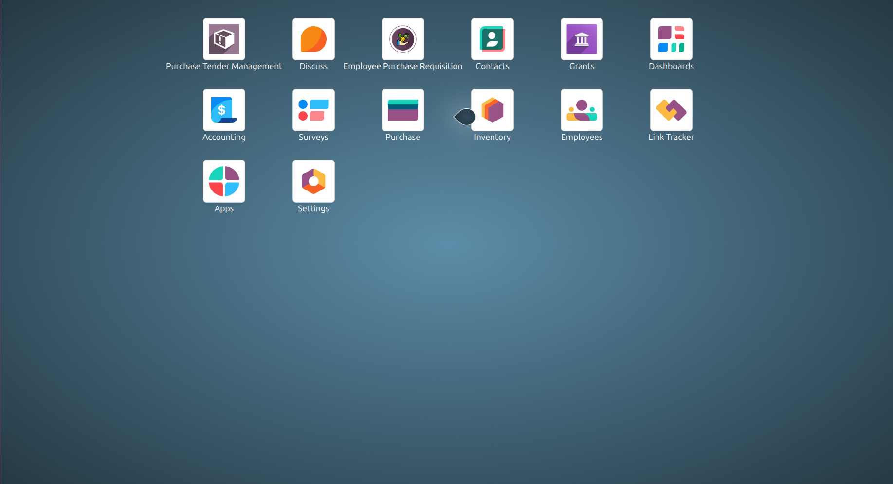Click the 'Employees' text label
The image size is (893, 484).
[582, 138]
